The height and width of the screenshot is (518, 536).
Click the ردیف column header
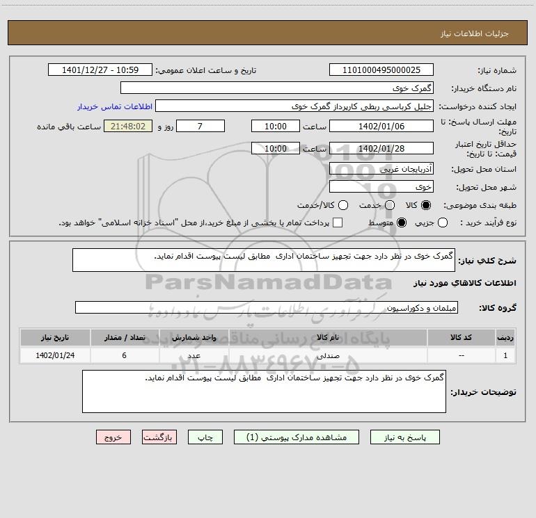[505, 337]
